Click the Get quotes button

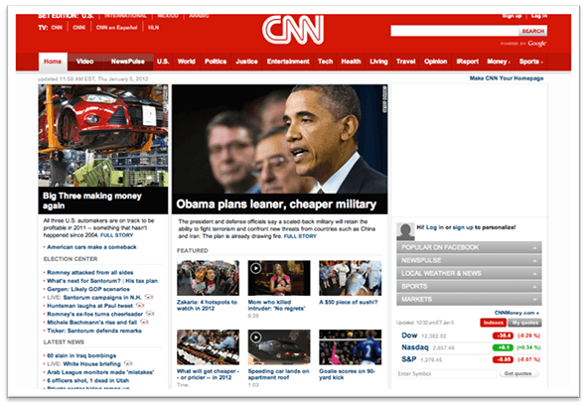pyautogui.click(x=517, y=373)
